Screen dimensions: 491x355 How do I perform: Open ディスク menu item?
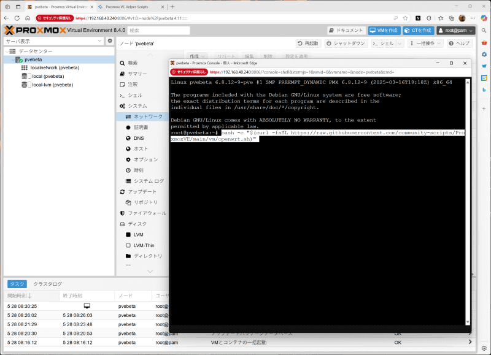point(137,224)
